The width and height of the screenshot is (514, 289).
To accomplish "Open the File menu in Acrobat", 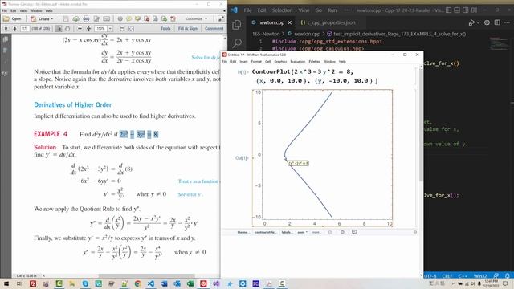I will tap(5, 10).
